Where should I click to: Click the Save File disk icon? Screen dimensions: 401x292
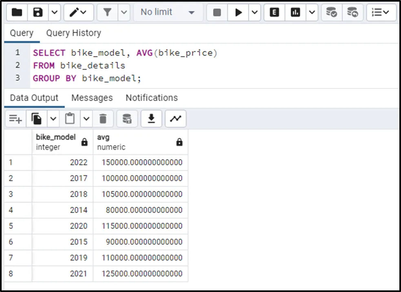click(38, 13)
